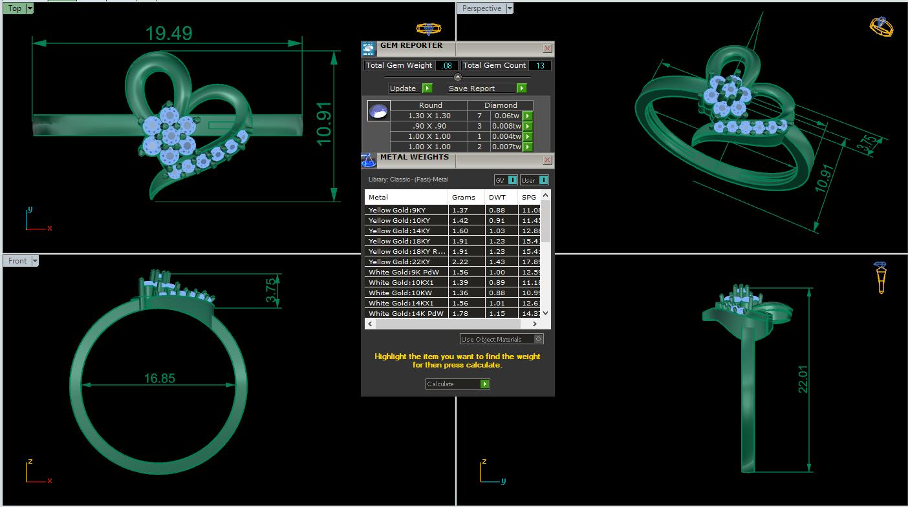Image resolution: width=908 pixels, height=507 pixels.
Task: Click the Grams column header
Action: pos(466,197)
